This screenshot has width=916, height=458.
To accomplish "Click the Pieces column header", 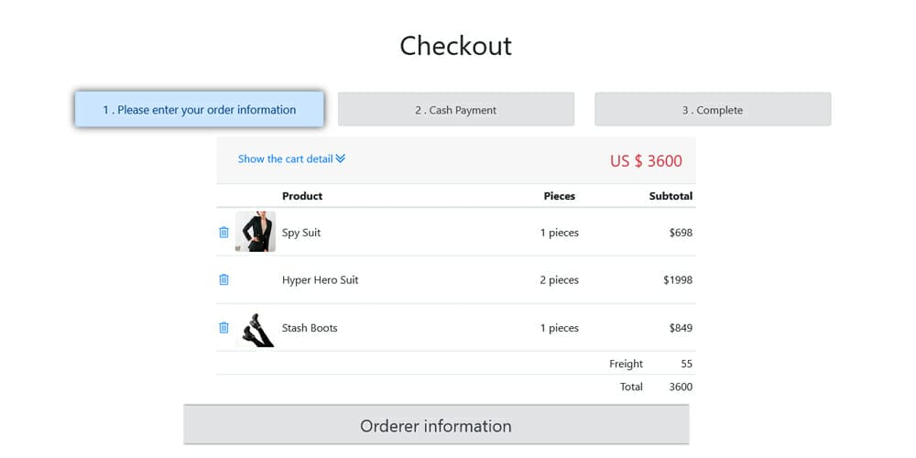I will pos(559,196).
